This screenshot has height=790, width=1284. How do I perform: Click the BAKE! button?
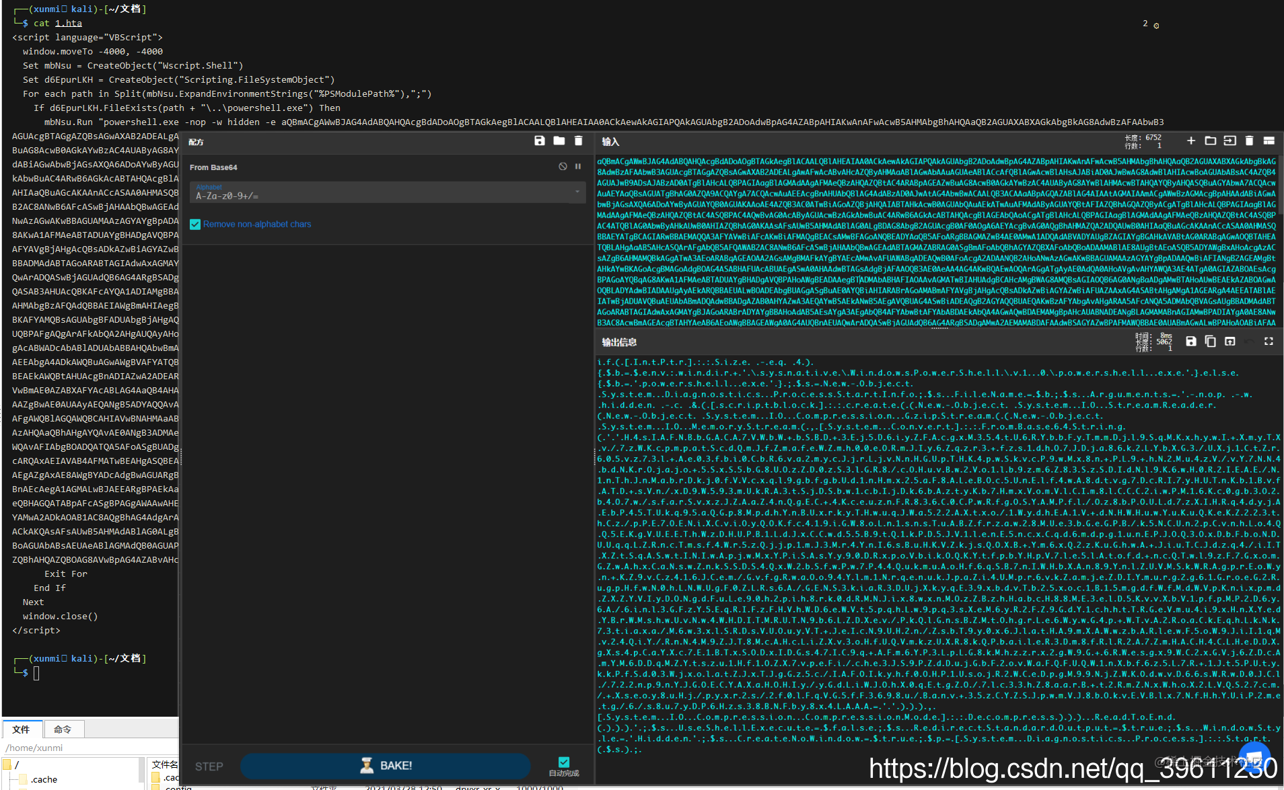point(386,766)
